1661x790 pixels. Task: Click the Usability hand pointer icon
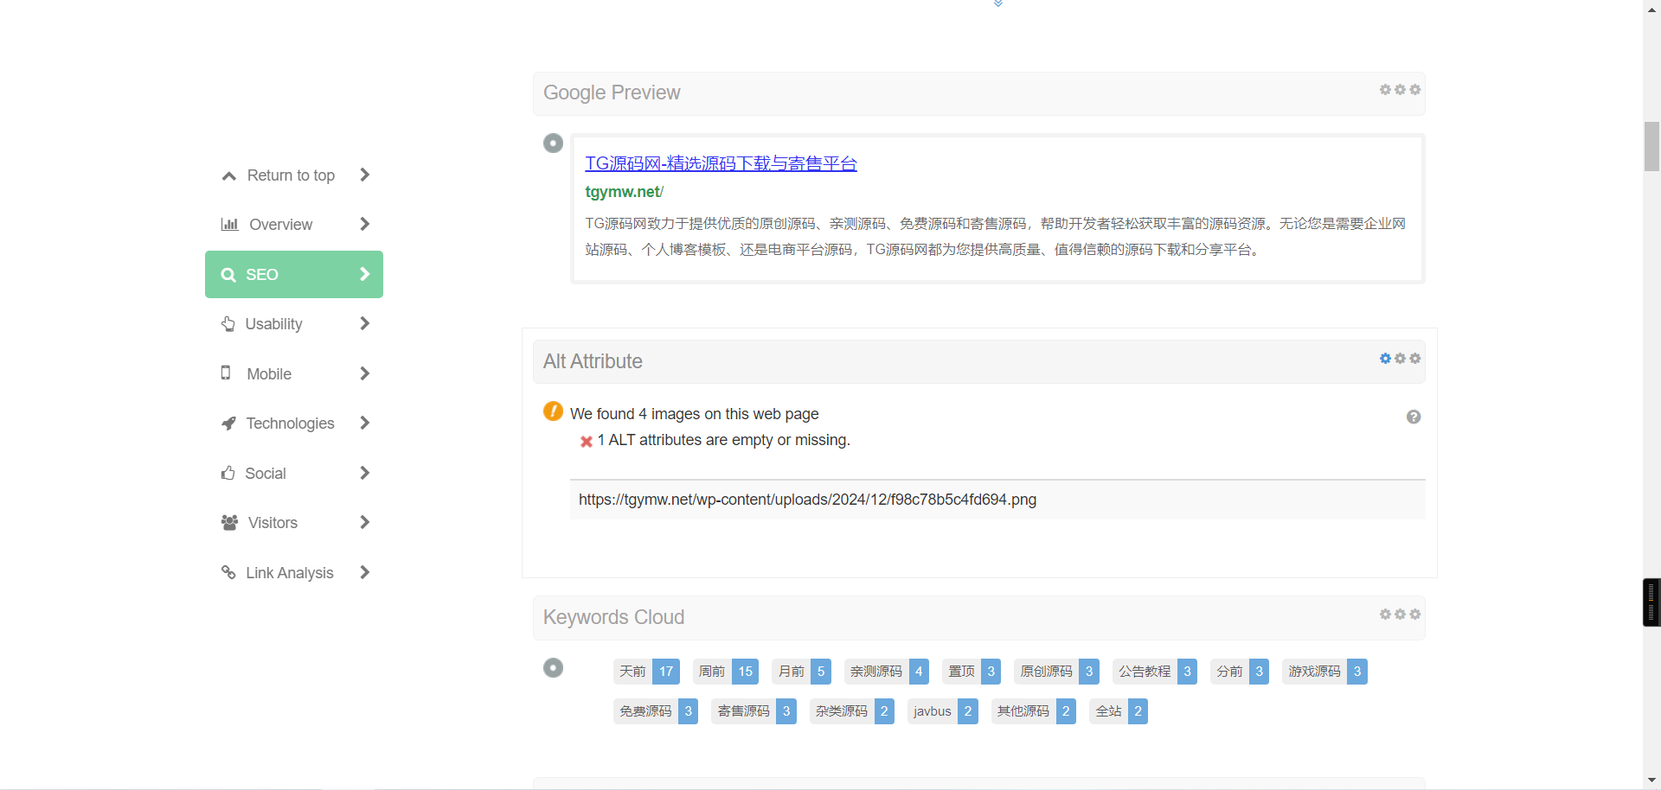coord(228,324)
